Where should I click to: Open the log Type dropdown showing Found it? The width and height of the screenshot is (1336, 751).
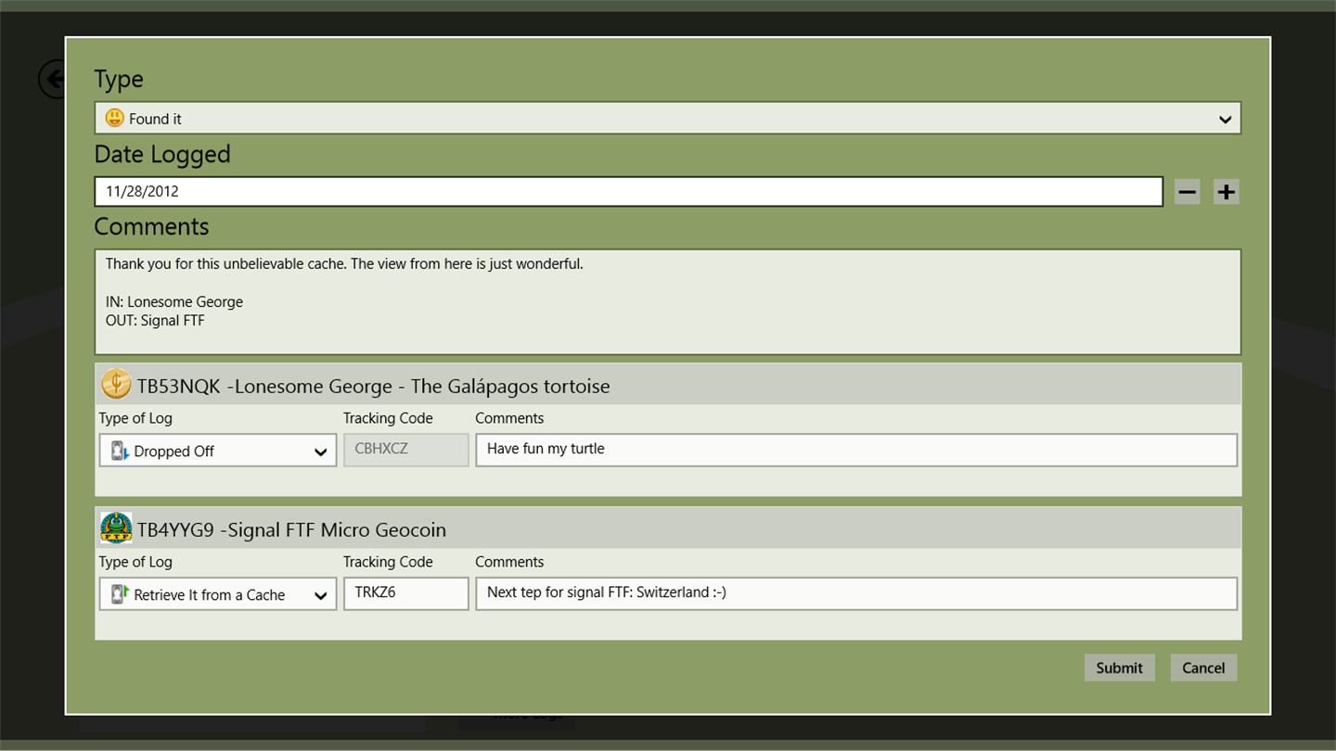pyautogui.click(x=668, y=118)
